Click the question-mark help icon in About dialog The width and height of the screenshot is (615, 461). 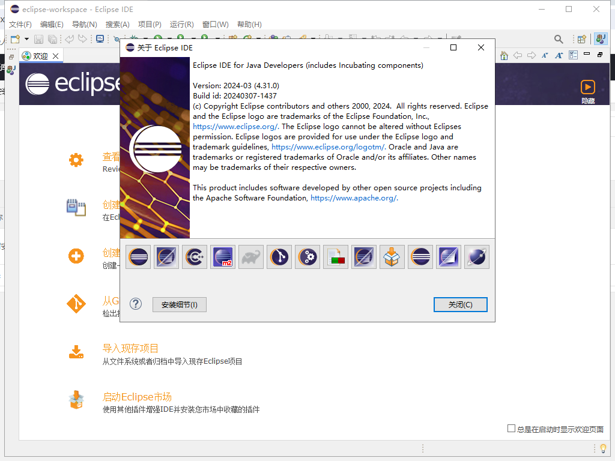[x=135, y=304]
